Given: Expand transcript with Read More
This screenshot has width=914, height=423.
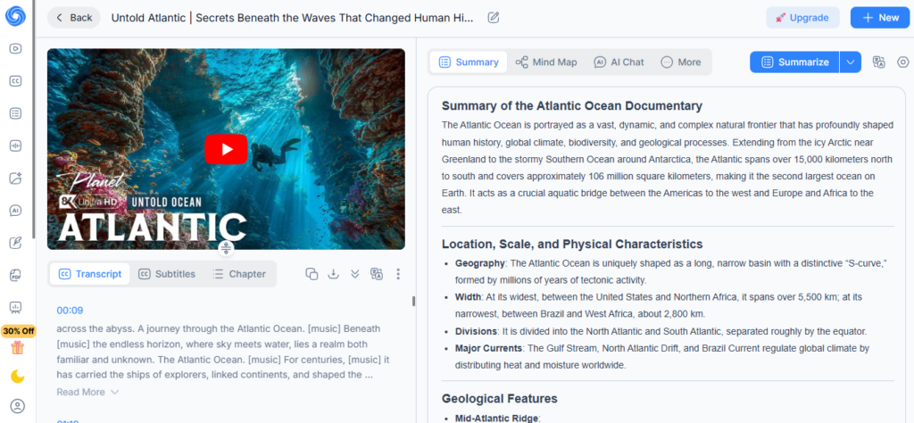Looking at the screenshot, I should [87, 392].
